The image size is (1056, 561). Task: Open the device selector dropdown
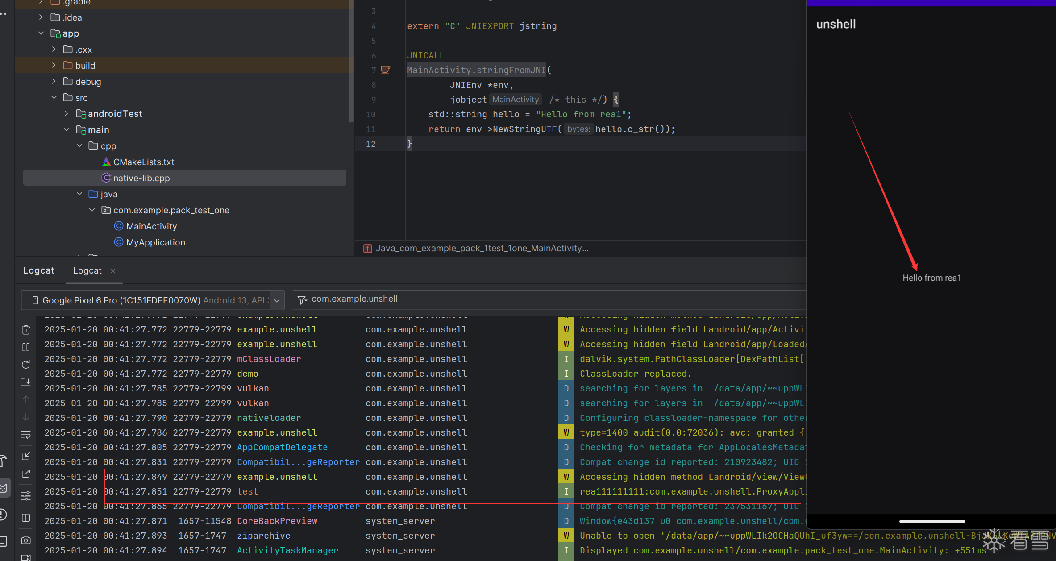pyautogui.click(x=277, y=300)
